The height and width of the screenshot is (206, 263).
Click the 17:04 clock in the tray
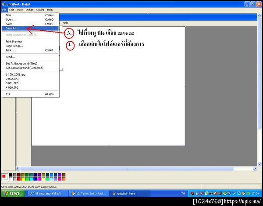pyautogui.click(x=255, y=193)
